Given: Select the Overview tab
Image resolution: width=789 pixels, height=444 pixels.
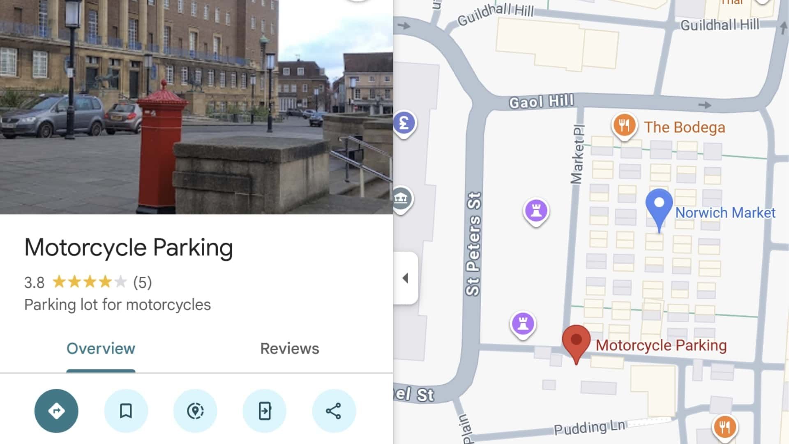Looking at the screenshot, I should coord(101,349).
